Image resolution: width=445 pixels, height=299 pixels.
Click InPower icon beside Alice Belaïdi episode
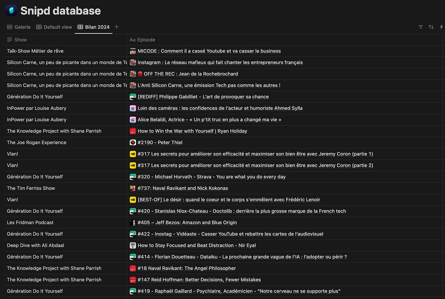pyautogui.click(x=133, y=120)
